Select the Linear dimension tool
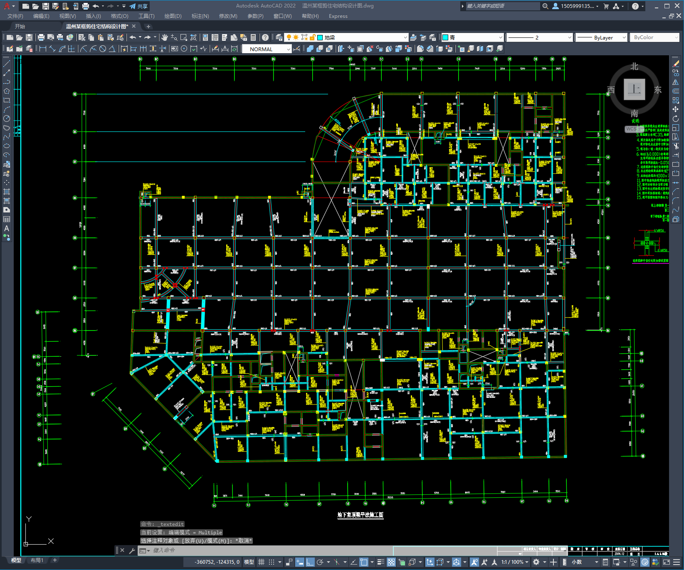 [x=43, y=49]
